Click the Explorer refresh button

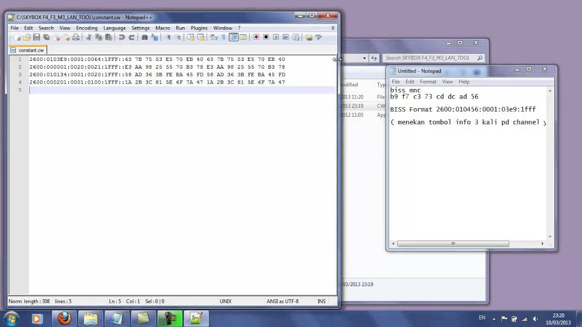(x=374, y=58)
